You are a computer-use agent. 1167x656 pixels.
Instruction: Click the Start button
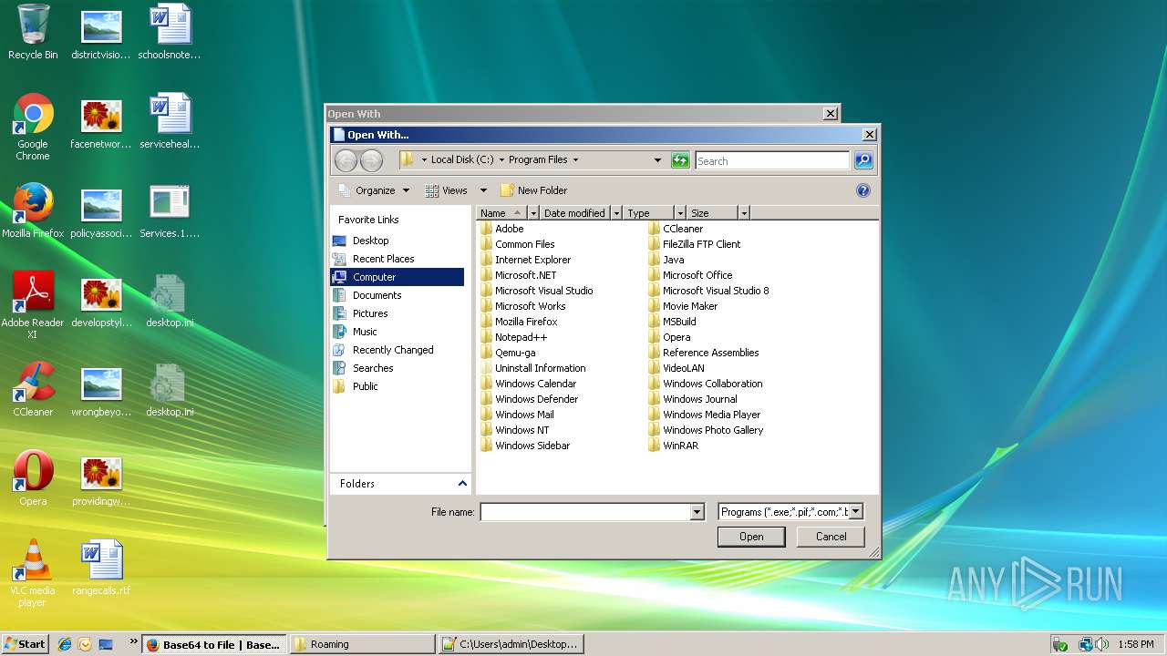tap(25, 644)
